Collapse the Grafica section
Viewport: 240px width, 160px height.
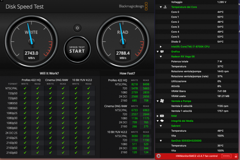[158, 51]
